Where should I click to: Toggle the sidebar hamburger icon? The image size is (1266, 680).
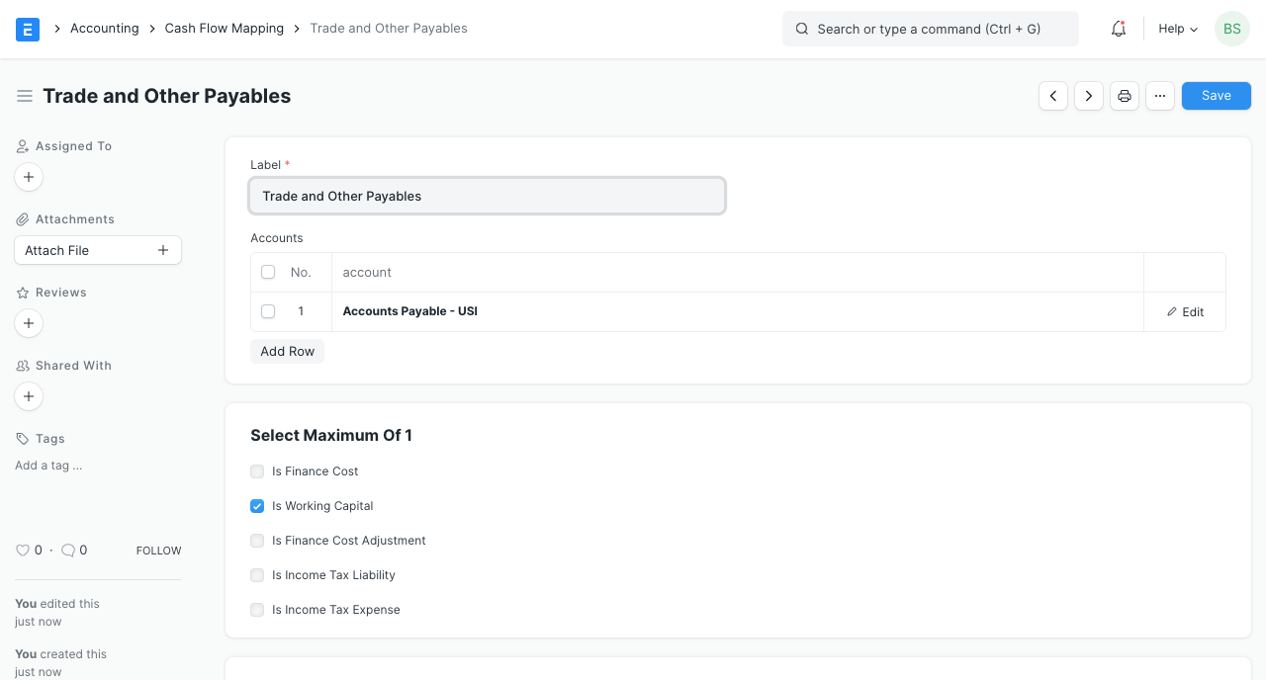(25, 96)
